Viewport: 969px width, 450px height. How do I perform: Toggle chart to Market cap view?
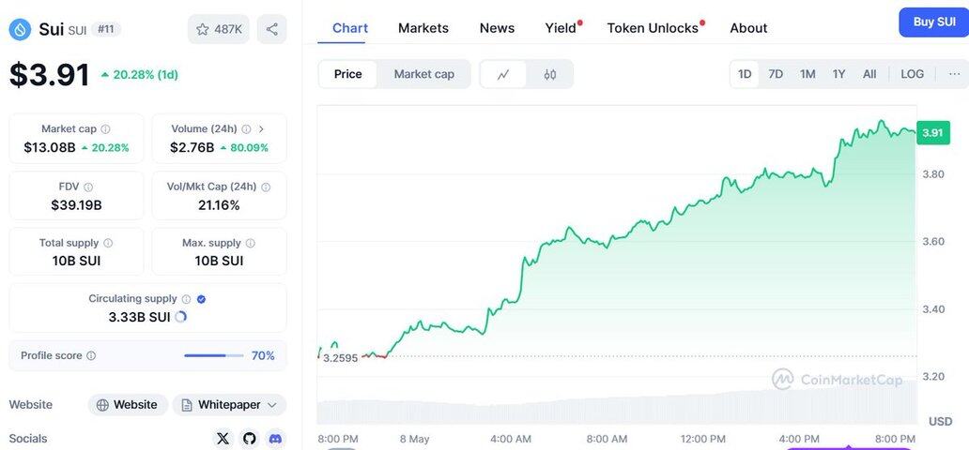(423, 74)
